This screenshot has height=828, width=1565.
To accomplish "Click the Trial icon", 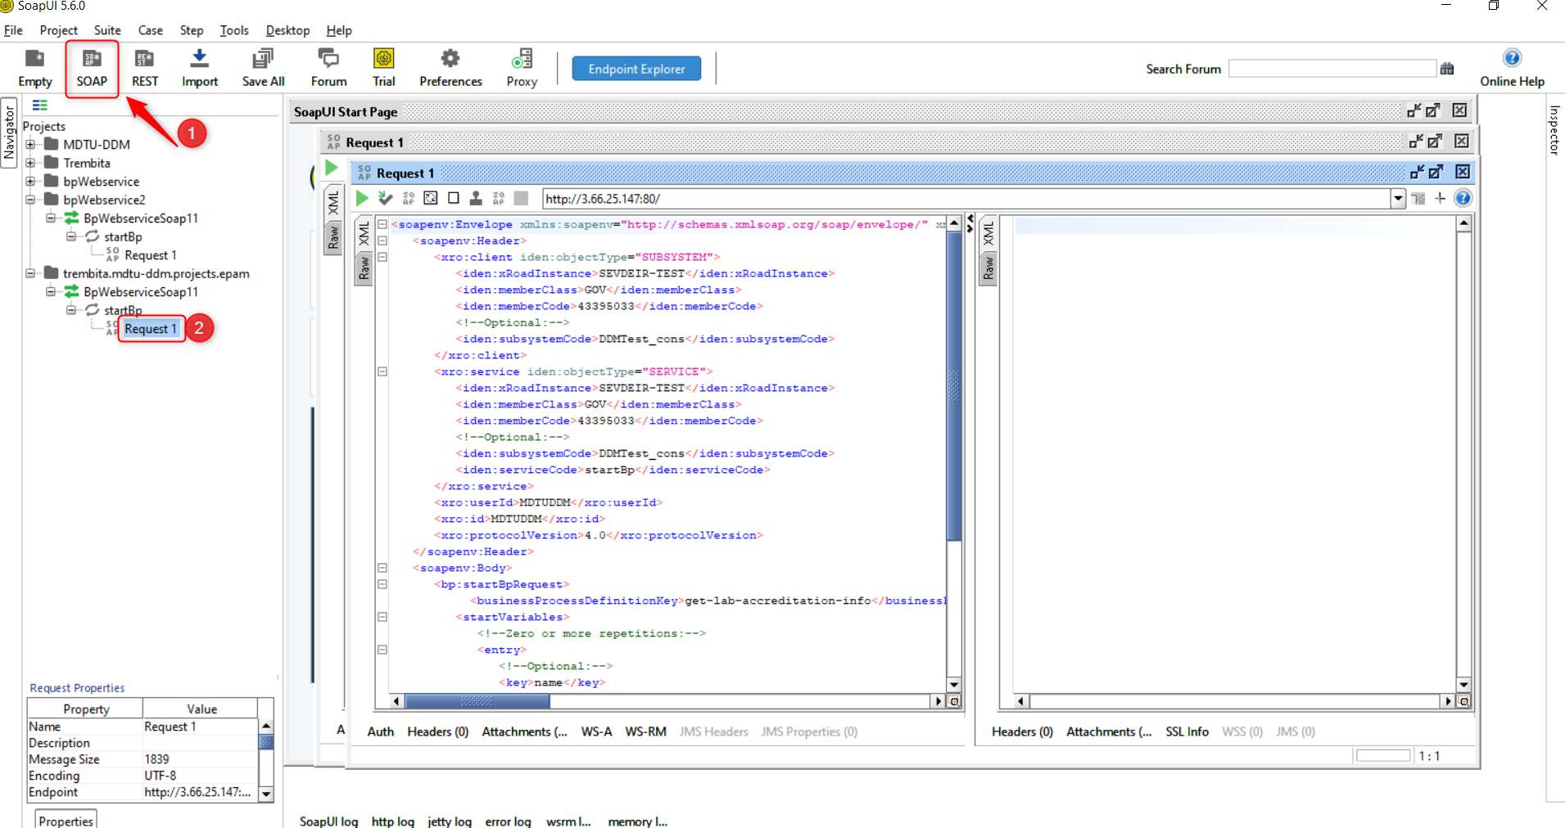I will click(x=383, y=67).
